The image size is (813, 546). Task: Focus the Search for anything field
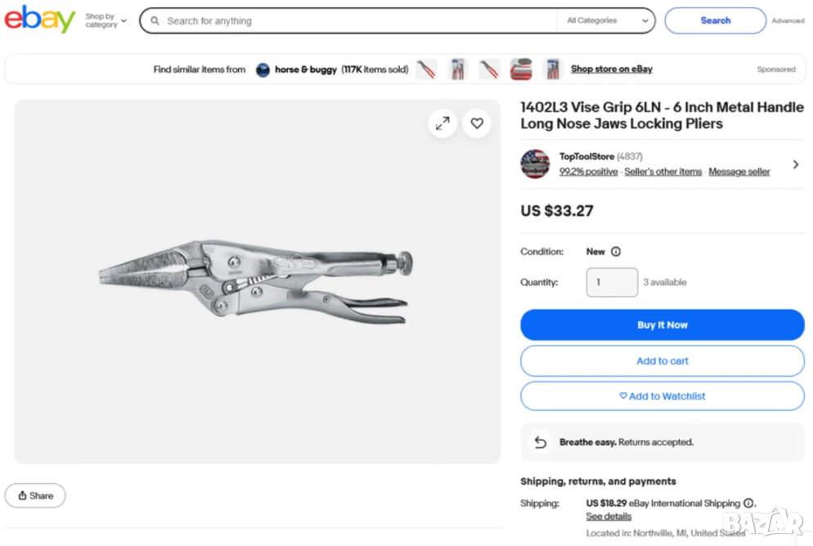[x=352, y=20]
